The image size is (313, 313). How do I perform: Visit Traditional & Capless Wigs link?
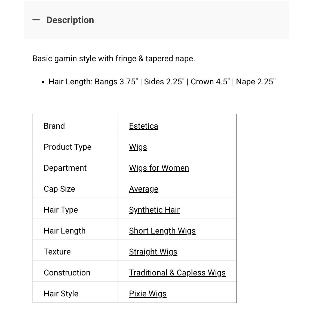[177, 273]
